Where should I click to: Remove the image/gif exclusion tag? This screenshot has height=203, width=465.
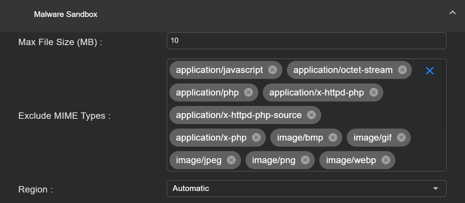point(401,138)
